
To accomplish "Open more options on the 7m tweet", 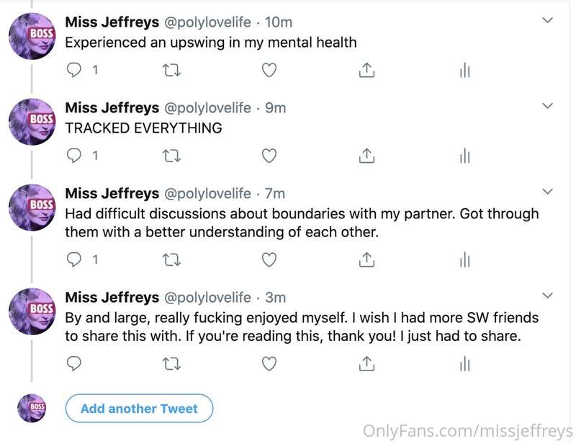I will coord(547,192).
